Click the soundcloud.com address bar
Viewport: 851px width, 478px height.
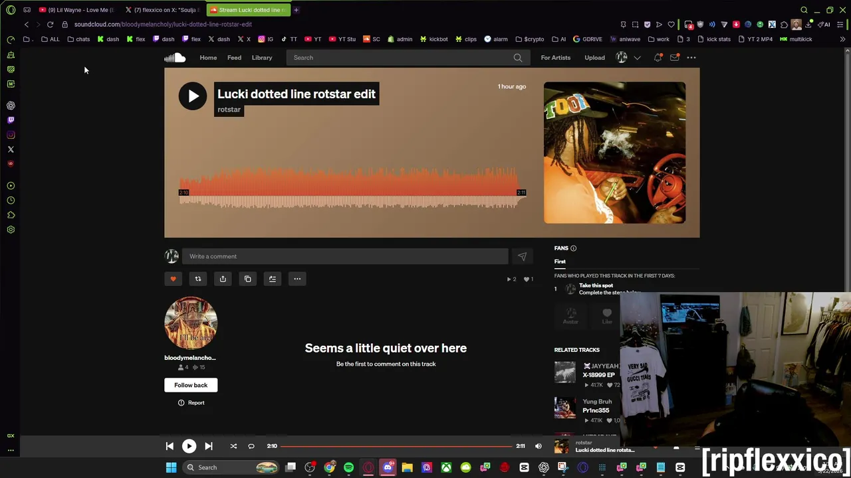[163, 25]
